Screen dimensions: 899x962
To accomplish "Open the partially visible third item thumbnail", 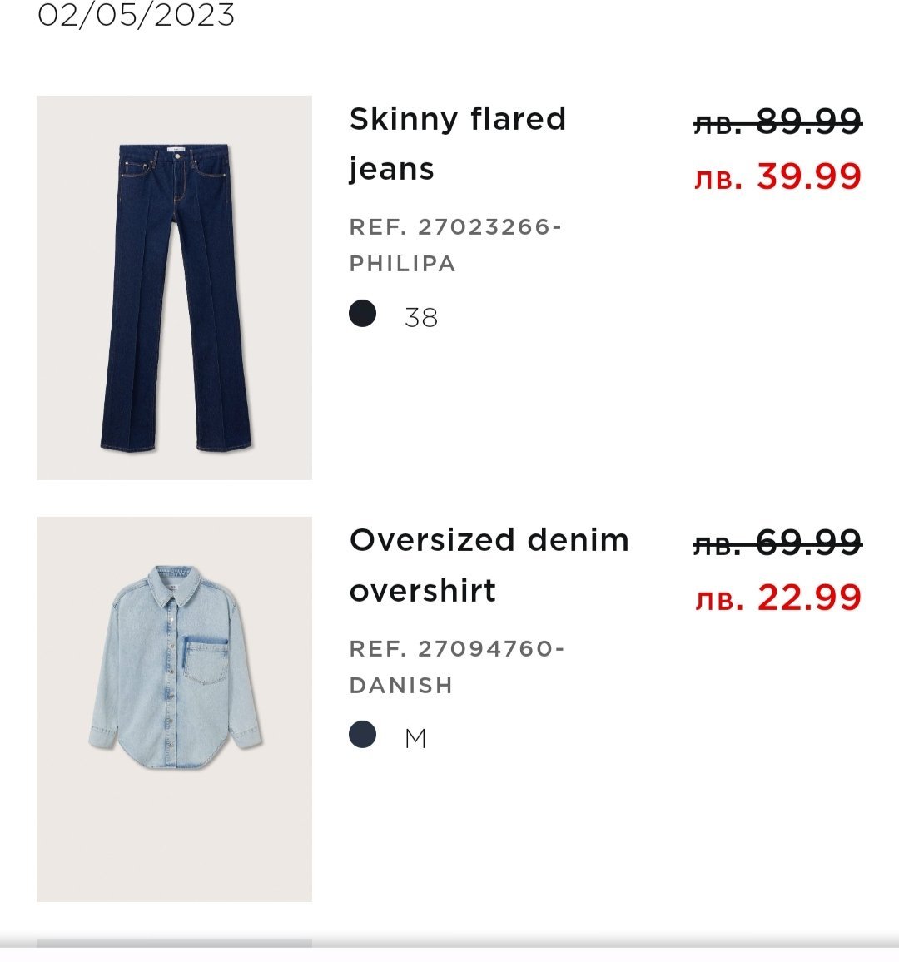I will pyautogui.click(x=174, y=944).
